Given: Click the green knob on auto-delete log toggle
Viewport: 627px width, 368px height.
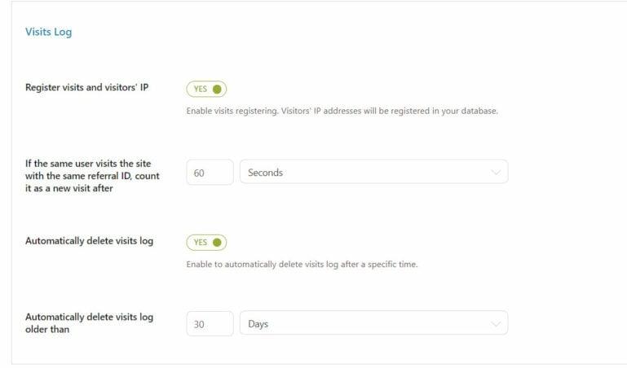Looking at the screenshot, I should 217,243.
